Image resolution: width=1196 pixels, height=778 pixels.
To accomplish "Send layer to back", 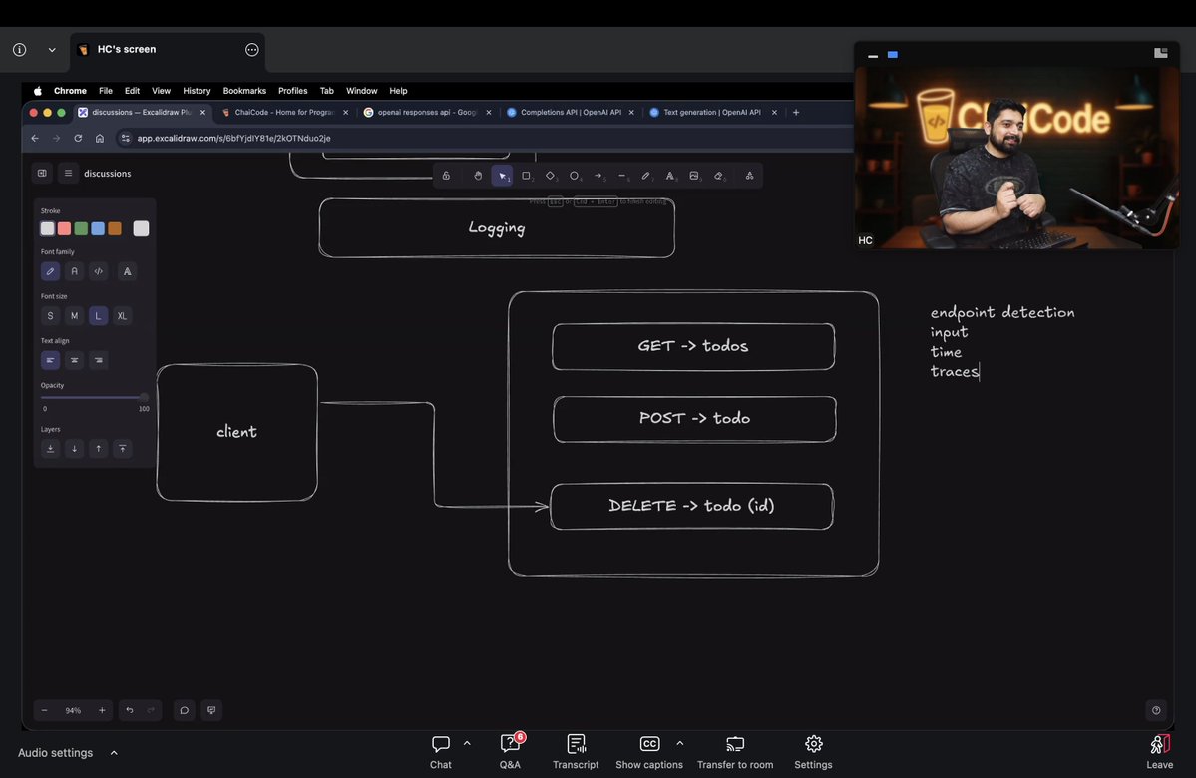I will (x=50, y=449).
